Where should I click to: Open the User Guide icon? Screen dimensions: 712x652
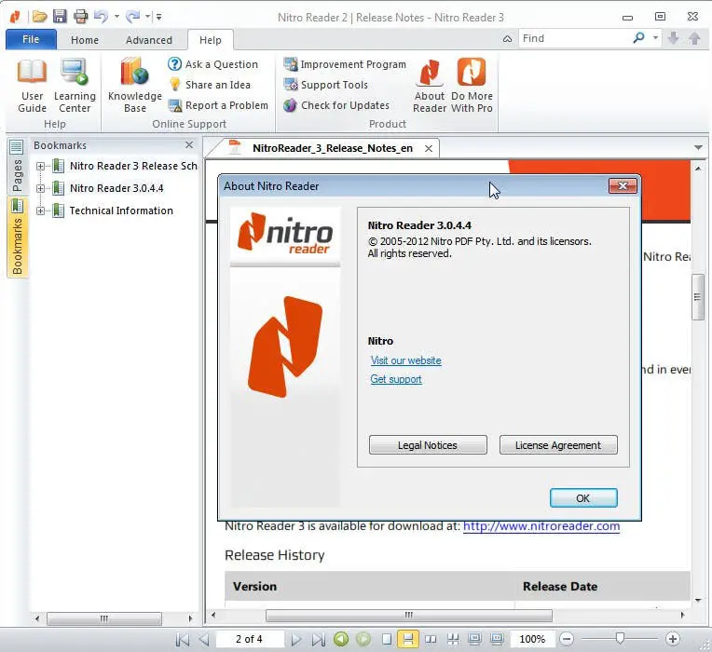click(32, 86)
